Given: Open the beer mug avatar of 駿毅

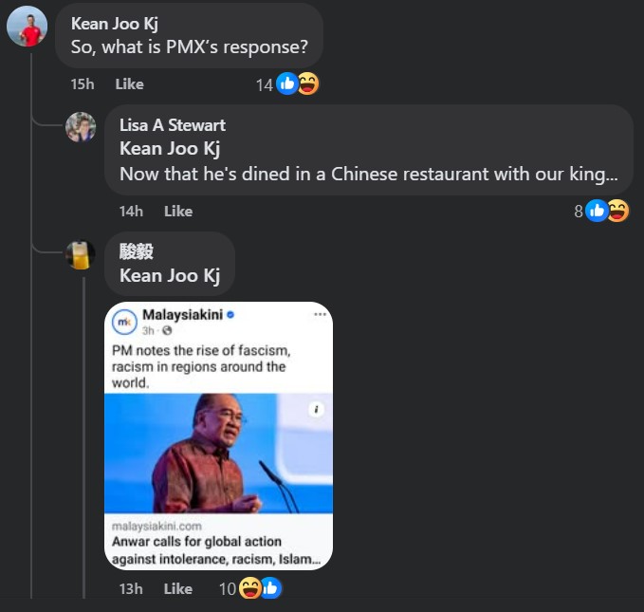Looking at the screenshot, I should [x=81, y=254].
